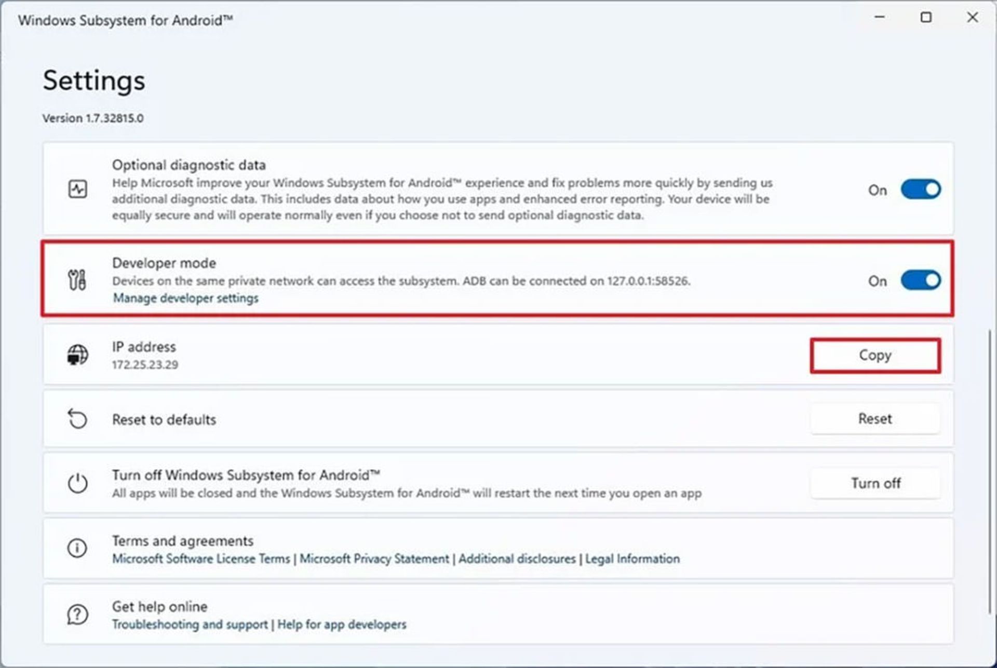The height and width of the screenshot is (668, 997).
Task: Click the turn off power icon
Action: click(77, 483)
